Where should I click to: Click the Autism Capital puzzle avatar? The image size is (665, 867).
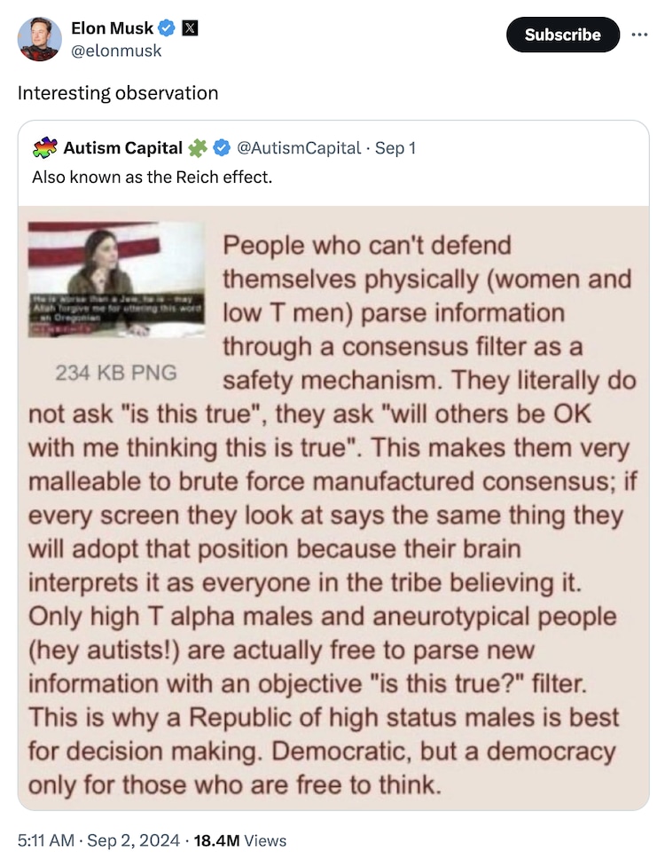point(45,147)
